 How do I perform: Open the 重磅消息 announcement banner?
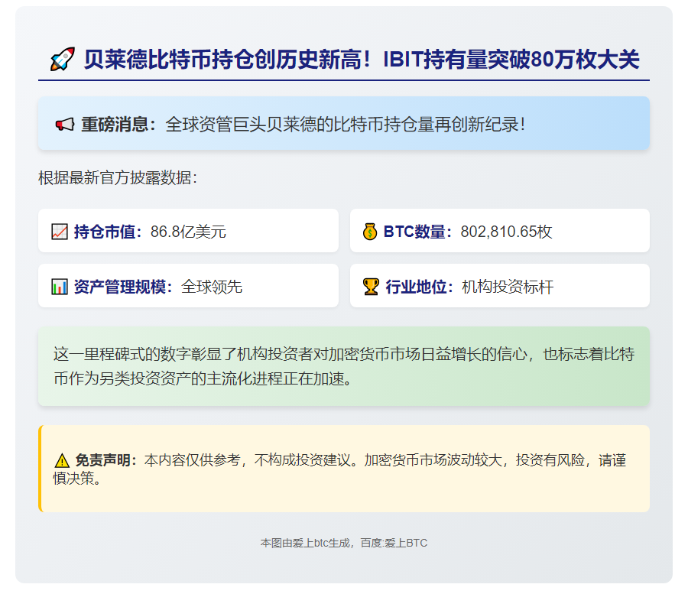click(x=344, y=122)
